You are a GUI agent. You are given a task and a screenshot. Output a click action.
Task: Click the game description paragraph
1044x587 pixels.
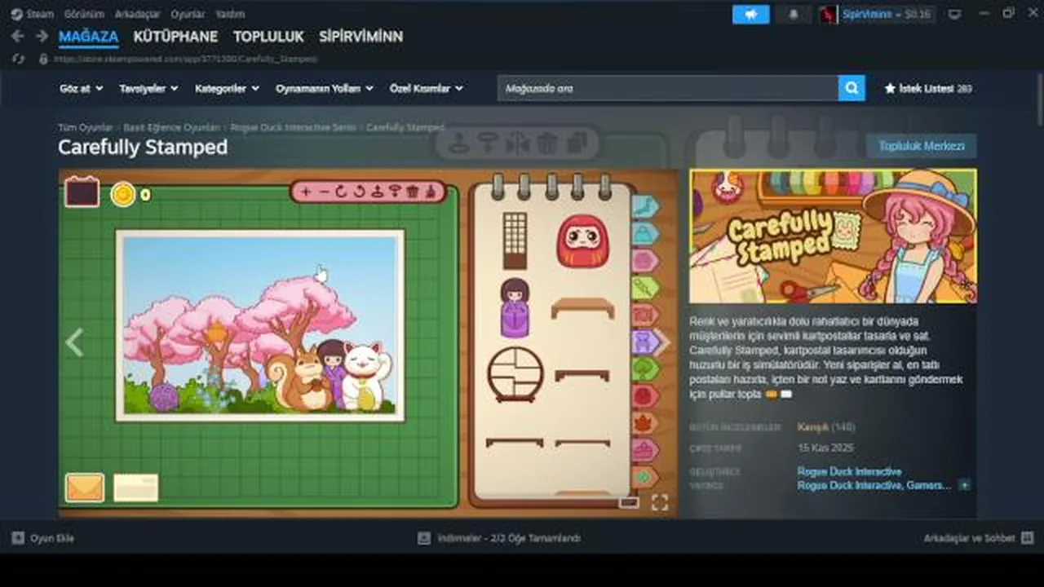click(826, 358)
